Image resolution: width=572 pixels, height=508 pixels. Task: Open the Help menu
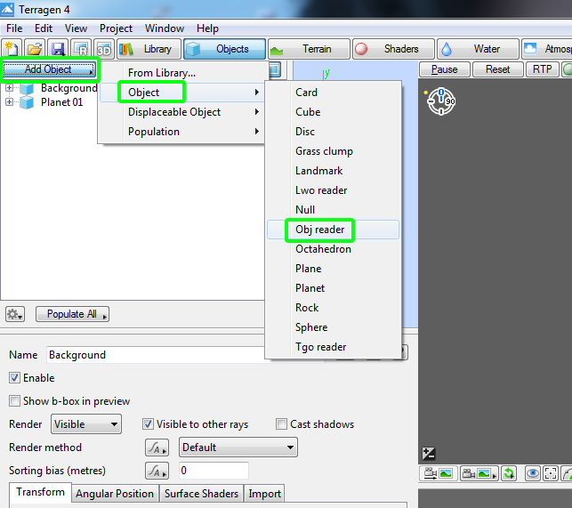tap(207, 28)
